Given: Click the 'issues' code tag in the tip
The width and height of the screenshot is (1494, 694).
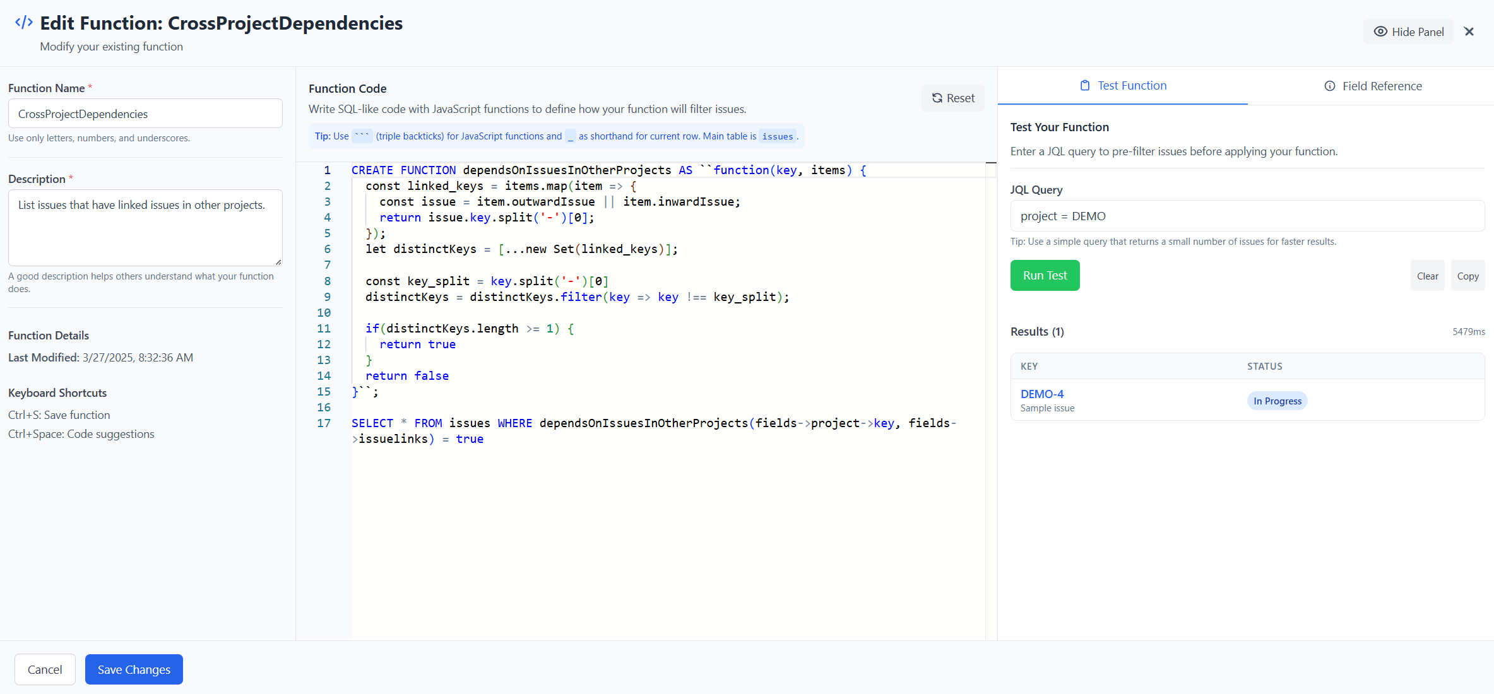Looking at the screenshot, I should pyautogui.click(x=778, y=136).
